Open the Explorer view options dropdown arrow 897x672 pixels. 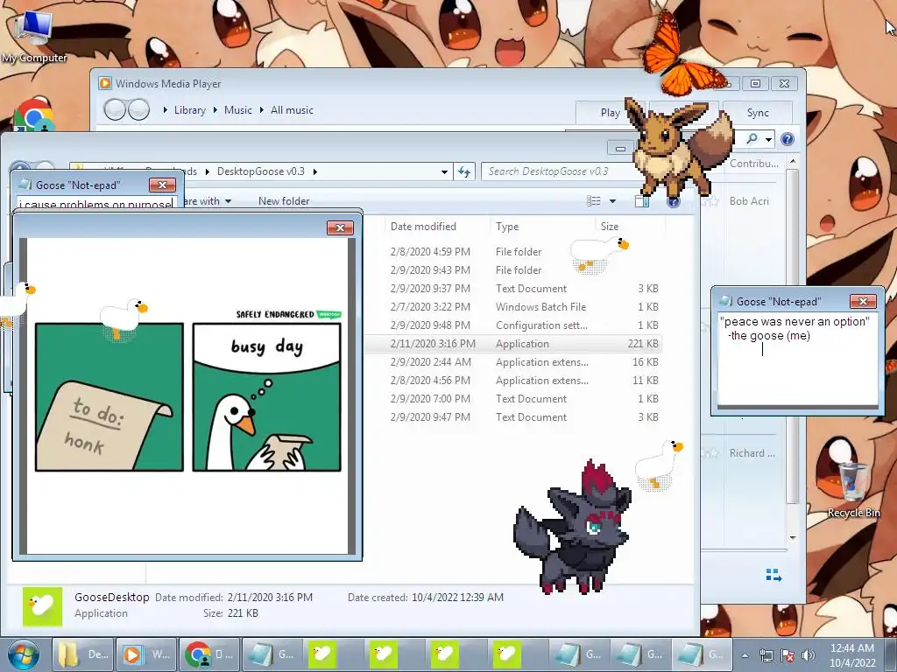coord(612,201)
